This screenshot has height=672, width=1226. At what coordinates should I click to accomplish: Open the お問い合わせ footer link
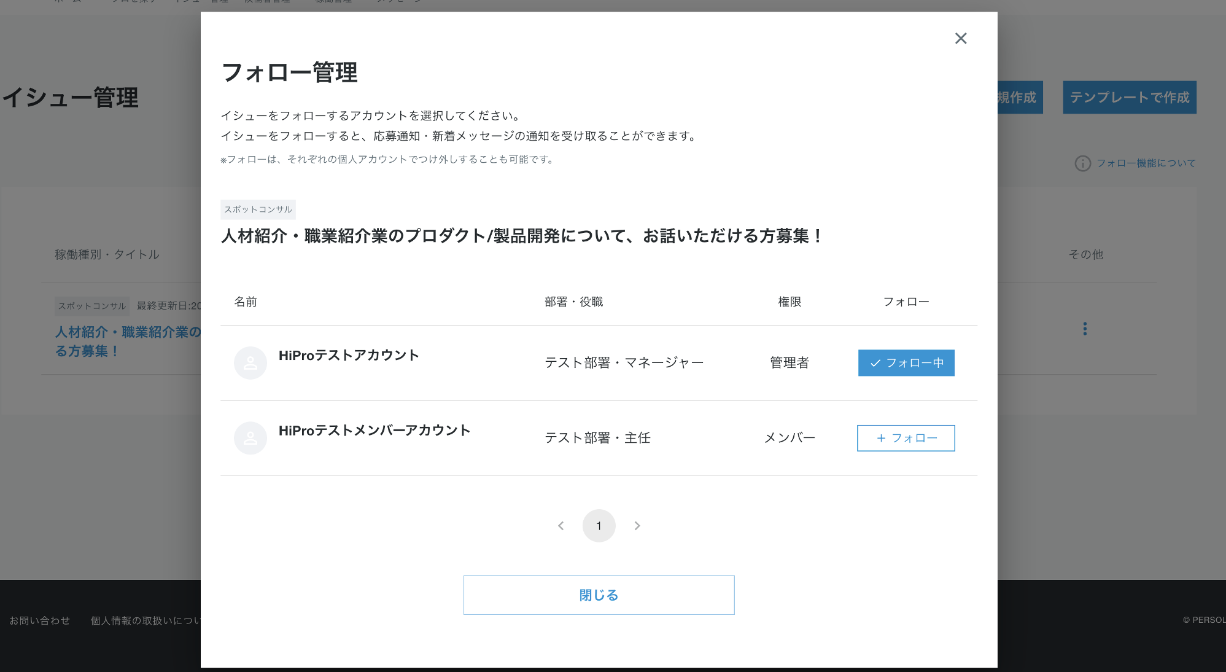pyautogui.click(x=39, y=620)
